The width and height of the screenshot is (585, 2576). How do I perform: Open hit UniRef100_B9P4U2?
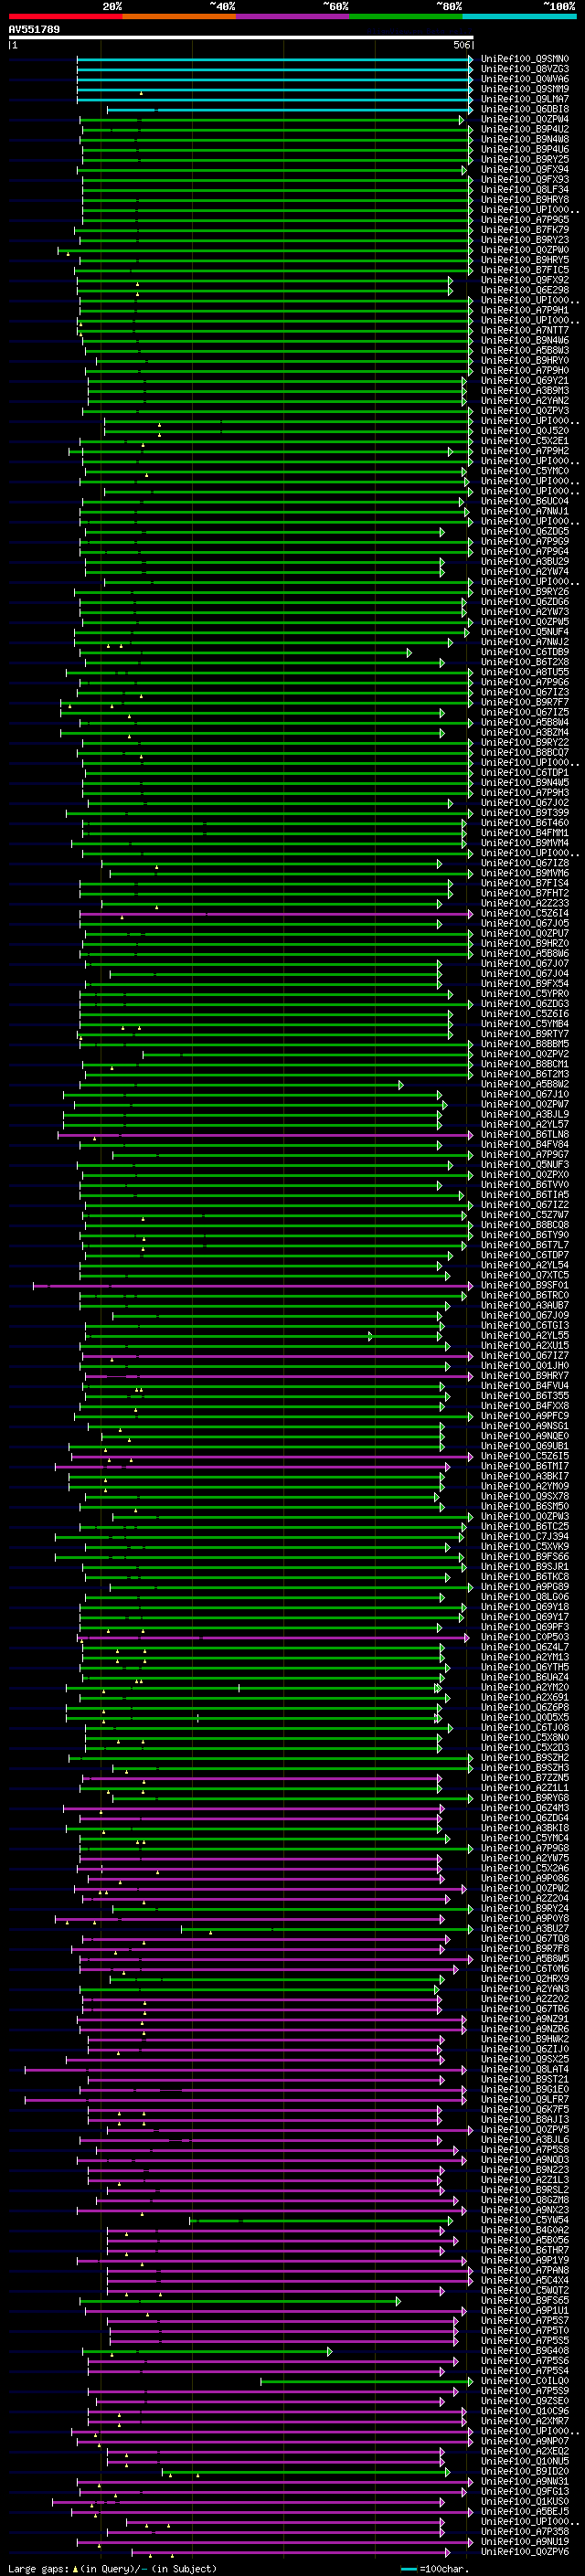point(524,129)
